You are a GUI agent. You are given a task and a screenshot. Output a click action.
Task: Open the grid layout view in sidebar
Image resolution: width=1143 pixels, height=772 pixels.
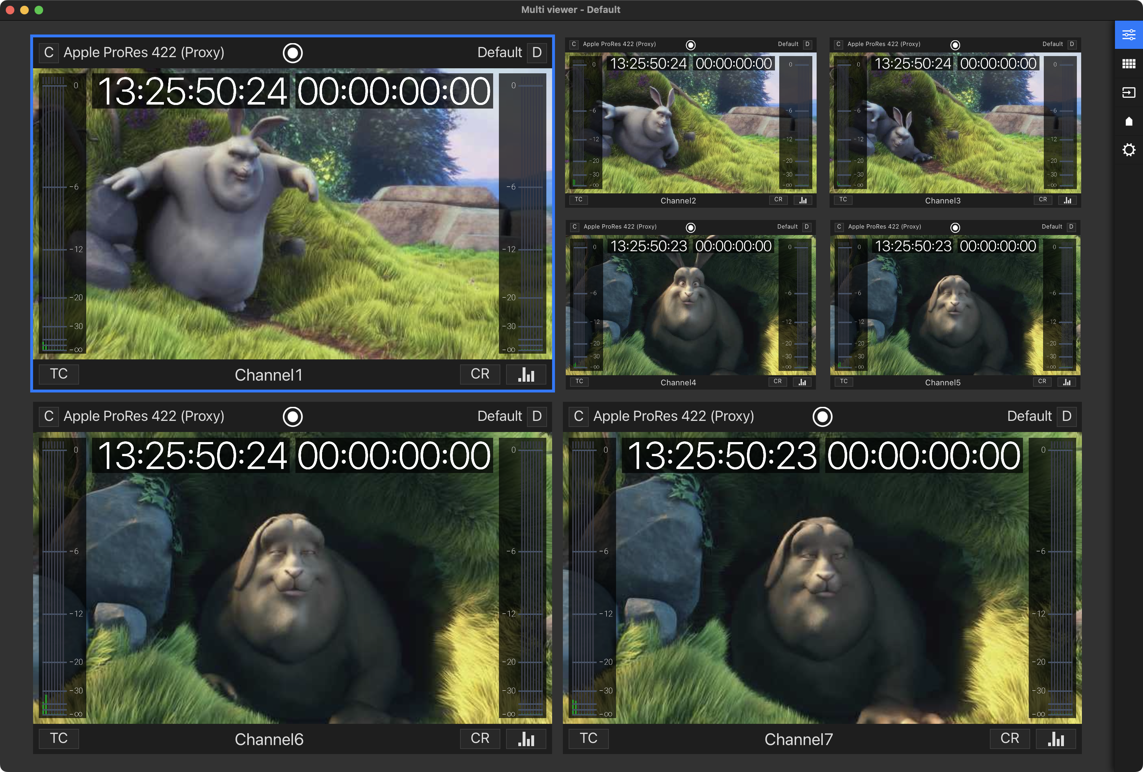point(1129,64)
